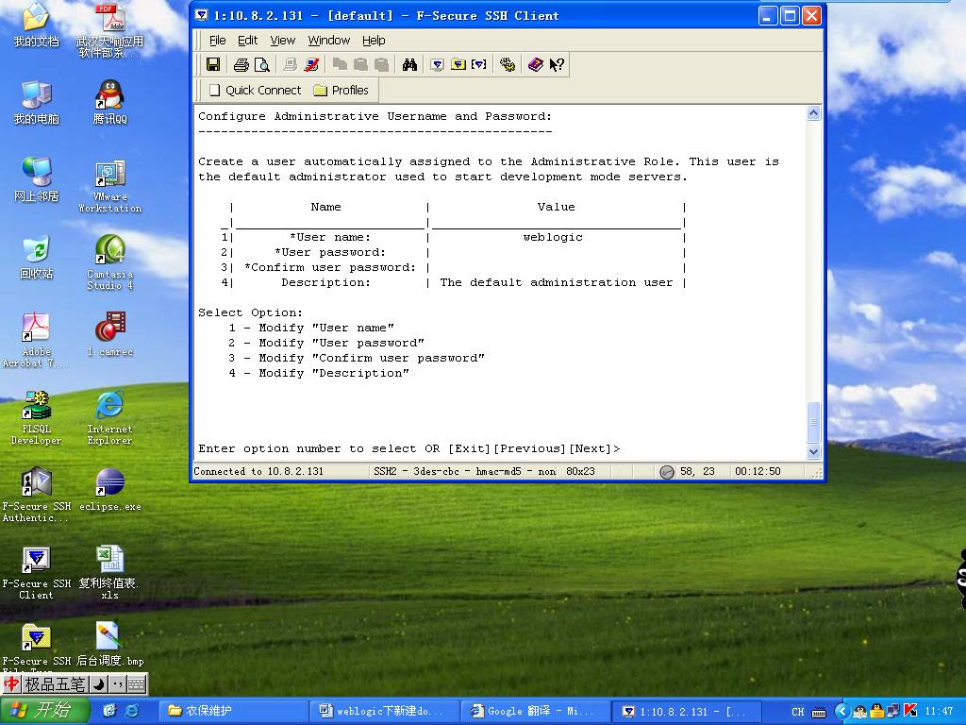
Task: Click the Help book icon
Action: 535,65
